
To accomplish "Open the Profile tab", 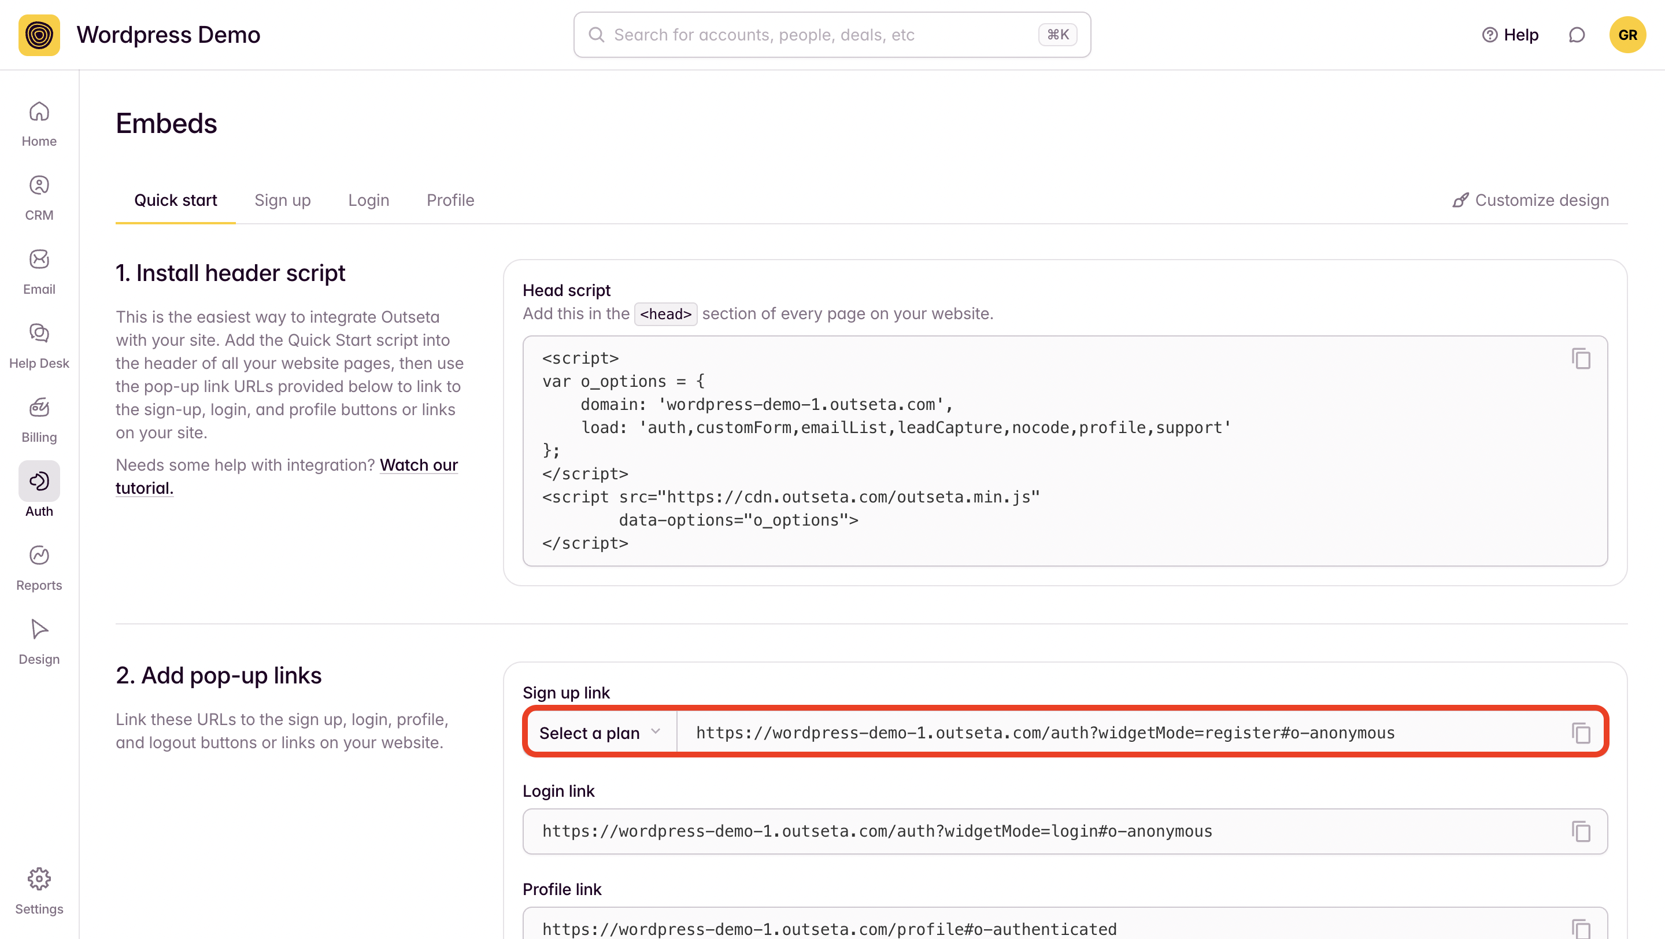I will [450, 200].
